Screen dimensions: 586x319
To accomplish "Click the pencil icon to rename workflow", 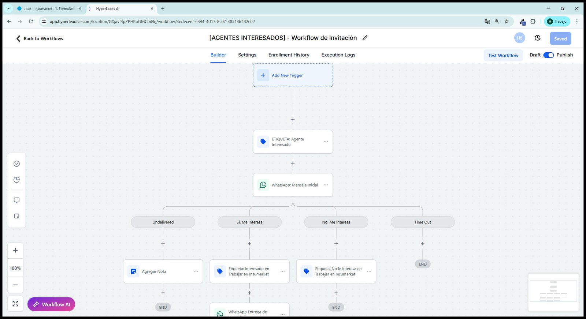I will pyautogui.click(x=365, y=38).
